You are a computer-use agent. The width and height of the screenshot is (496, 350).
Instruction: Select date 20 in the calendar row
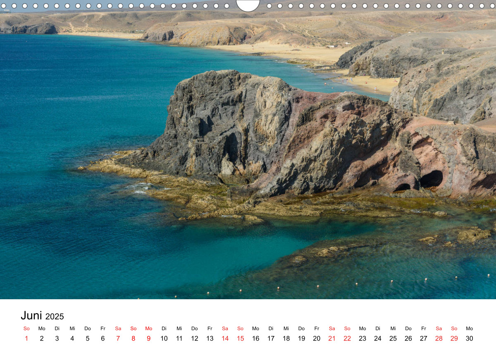coord(317,338)
